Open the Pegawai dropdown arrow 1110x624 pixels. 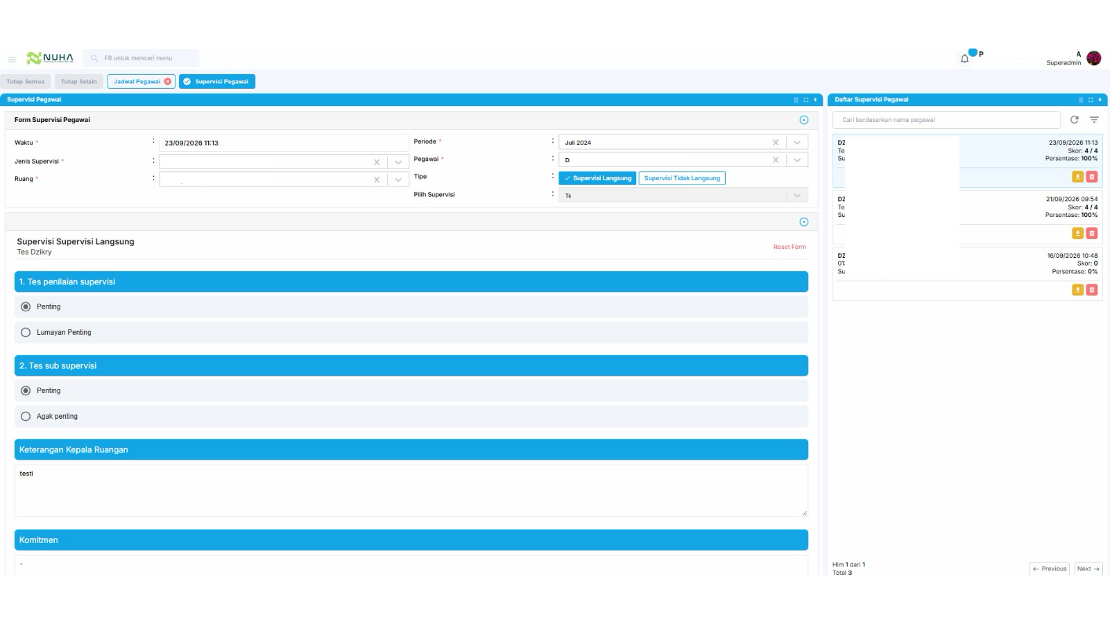point(797,160)
